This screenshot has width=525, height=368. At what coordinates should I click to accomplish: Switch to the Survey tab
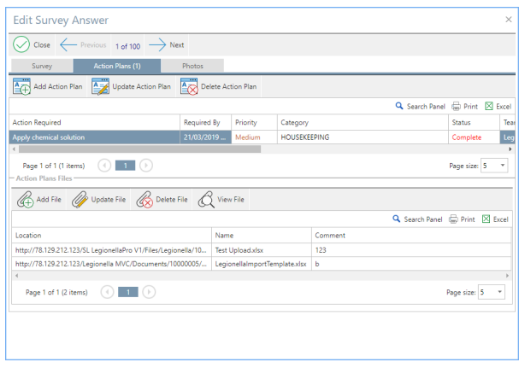click(42, 66)
